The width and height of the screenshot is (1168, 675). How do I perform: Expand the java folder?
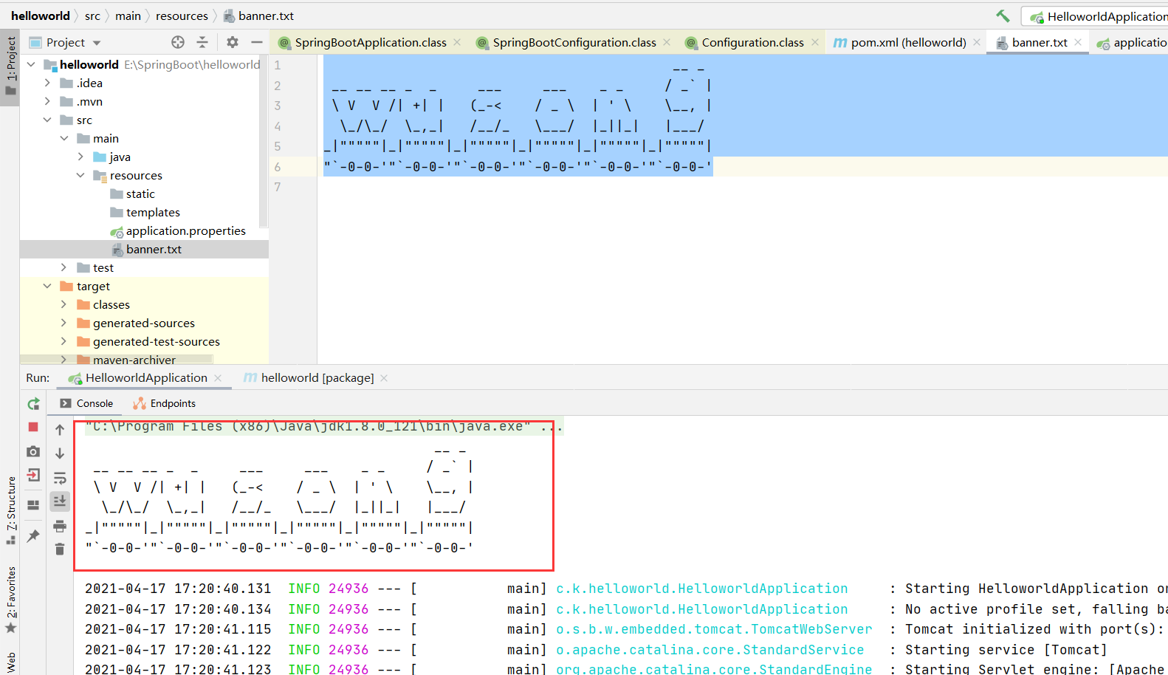(80, 157)
